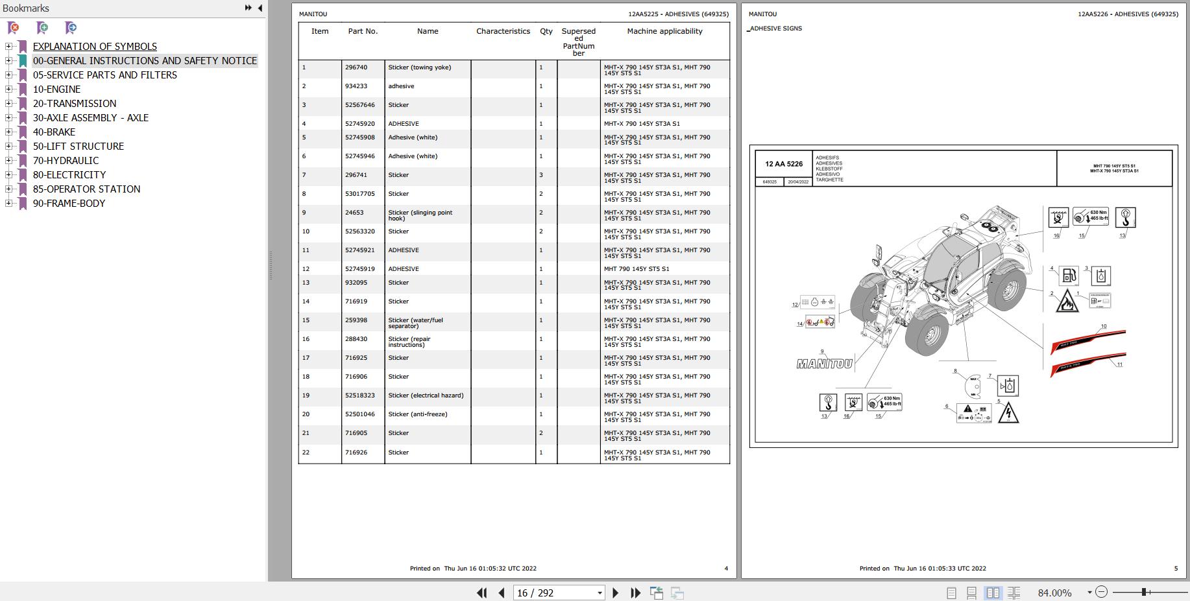The width and height of the screenshot is (1190, 601).
Task: Click the bookmark icon beside 80-ELECTRICITY
Action: coord(23,175)
